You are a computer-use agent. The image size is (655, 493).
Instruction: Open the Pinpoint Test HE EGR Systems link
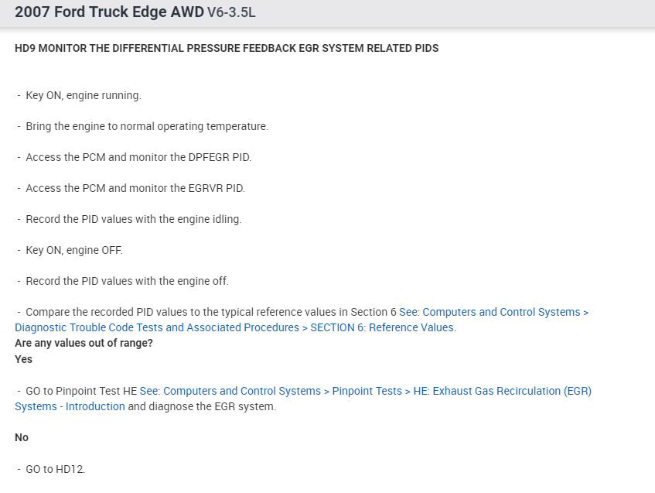coord(365,391)
